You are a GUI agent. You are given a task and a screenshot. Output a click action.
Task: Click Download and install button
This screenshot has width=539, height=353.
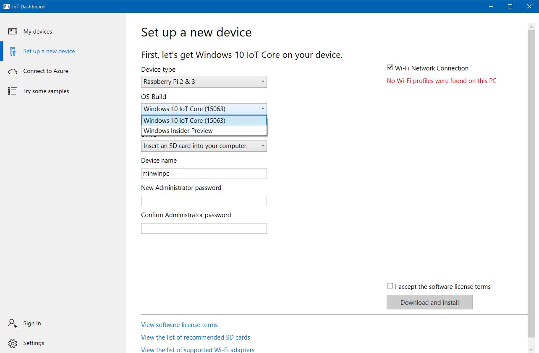(x=429, y=302)
